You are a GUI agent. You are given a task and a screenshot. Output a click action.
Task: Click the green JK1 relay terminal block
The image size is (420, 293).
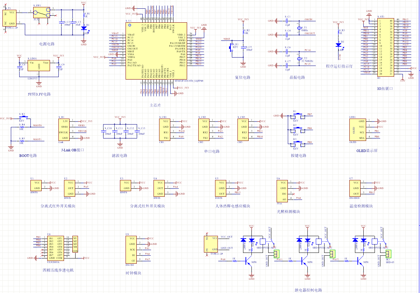(x=387, y=254)
